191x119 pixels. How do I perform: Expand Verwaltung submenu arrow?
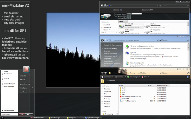33,88
